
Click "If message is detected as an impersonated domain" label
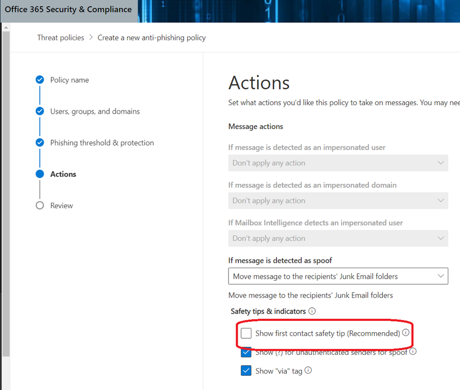pyautogui.click(x=312, y=185)
